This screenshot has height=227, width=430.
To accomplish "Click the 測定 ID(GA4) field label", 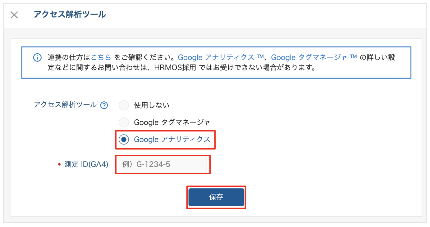I will pos(86,165).
